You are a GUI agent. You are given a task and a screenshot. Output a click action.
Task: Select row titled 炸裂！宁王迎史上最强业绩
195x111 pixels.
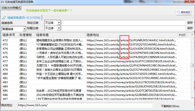(94, 74)
